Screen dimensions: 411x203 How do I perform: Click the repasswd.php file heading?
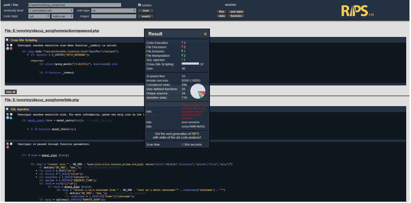52,31
